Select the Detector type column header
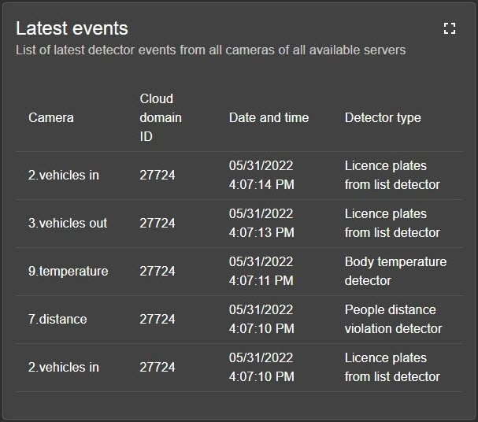Viewport: 478px width, 422px height. (383, 117)
